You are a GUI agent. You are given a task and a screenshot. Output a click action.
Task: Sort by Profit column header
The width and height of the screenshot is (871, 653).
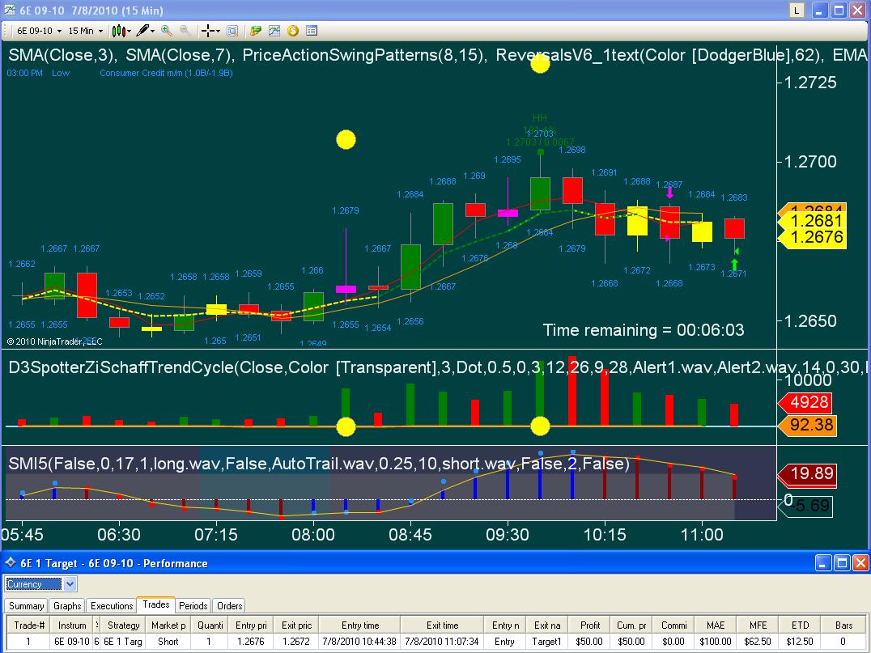click(x=589, y=625)
